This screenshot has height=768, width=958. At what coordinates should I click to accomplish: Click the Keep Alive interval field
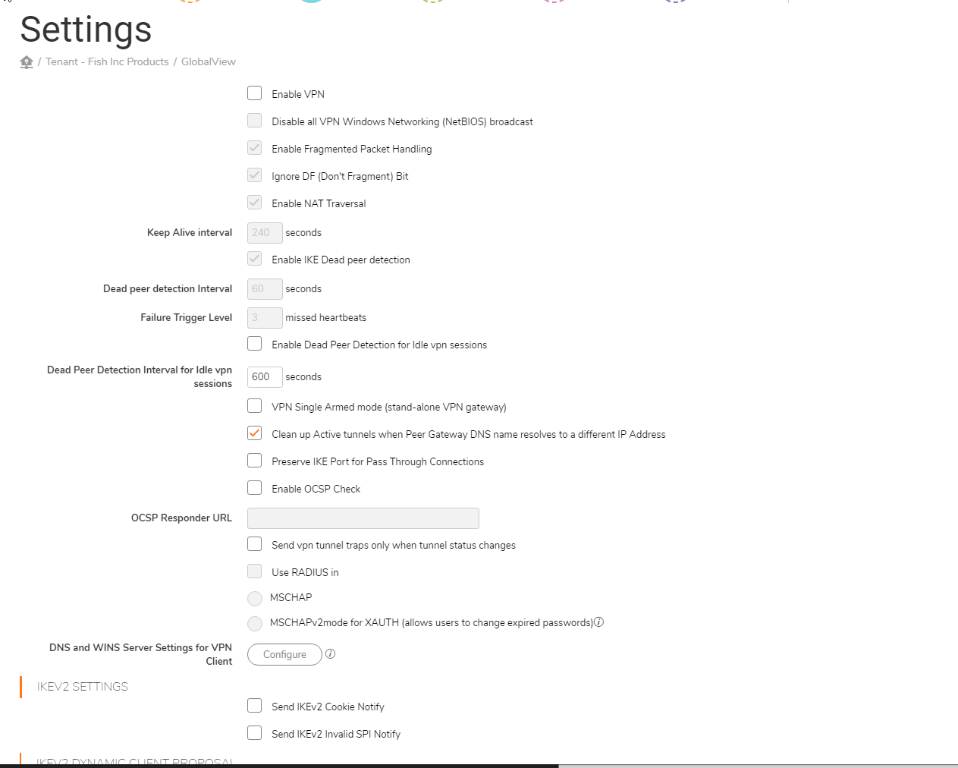265,232
